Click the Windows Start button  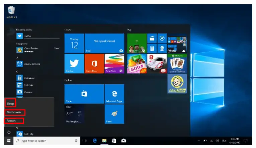point(9,141)
